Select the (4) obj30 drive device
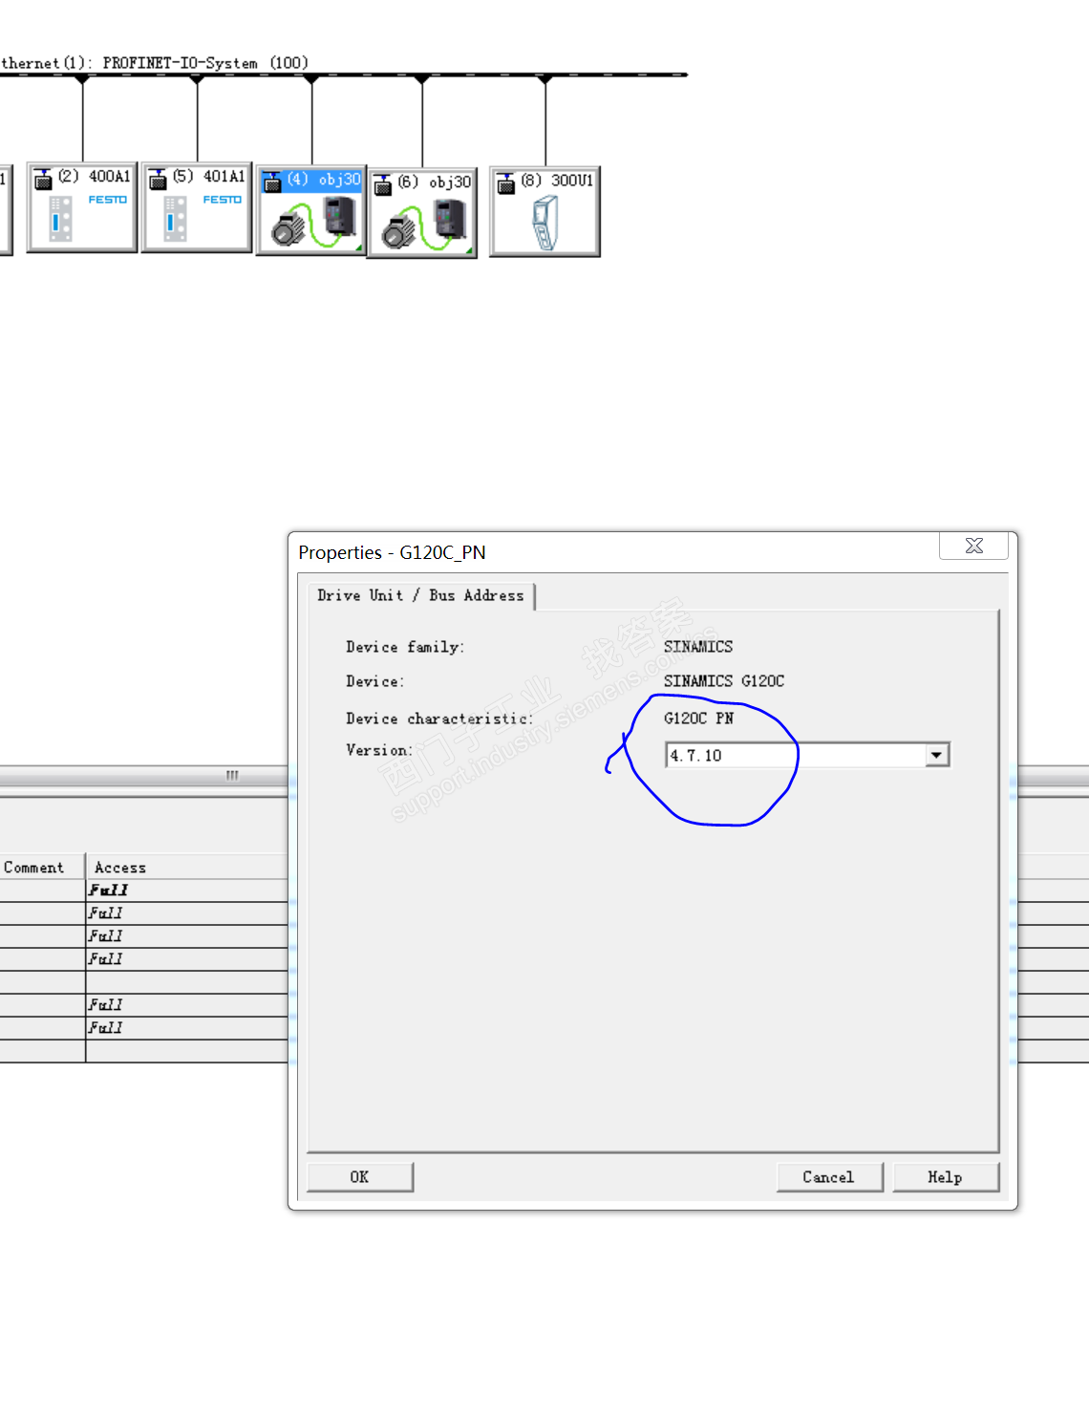 [311, 210]
